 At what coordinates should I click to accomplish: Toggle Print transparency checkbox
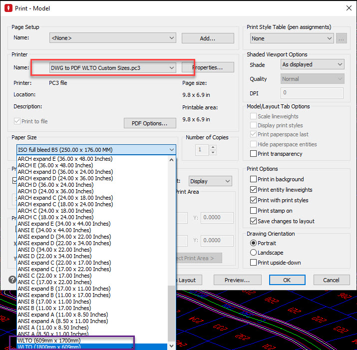[x=254, y=154]
